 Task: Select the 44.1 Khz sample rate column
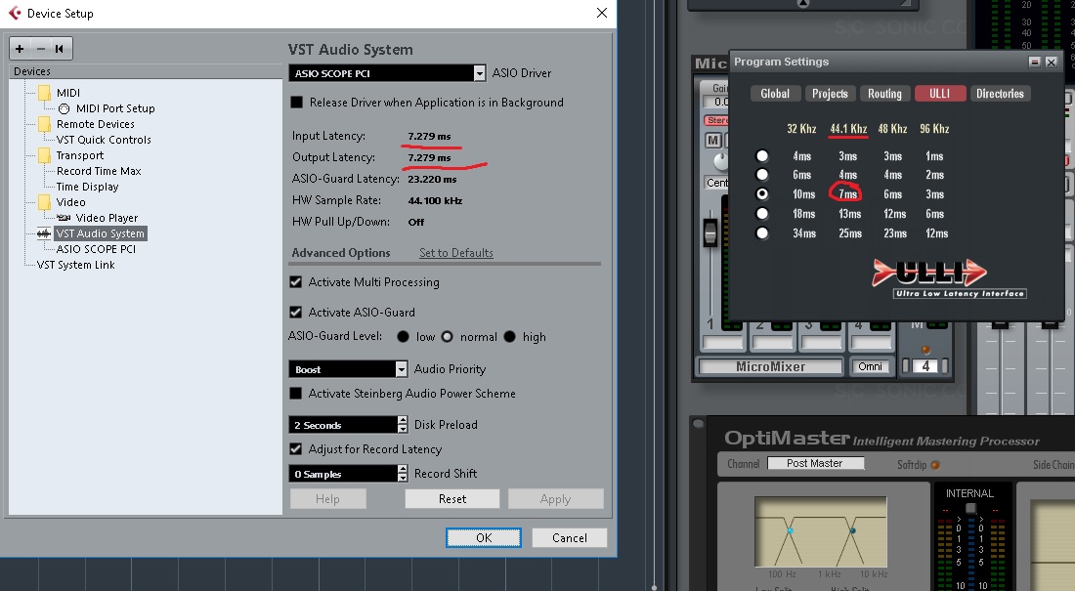(848, 129)
